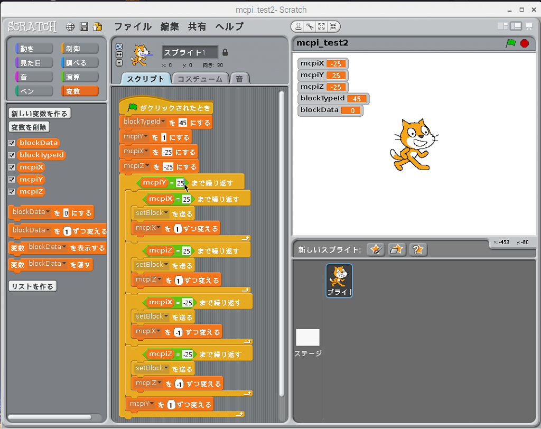
Task: Select the 制御 block category
Action: pyautogui.click(x=80, y=49)
